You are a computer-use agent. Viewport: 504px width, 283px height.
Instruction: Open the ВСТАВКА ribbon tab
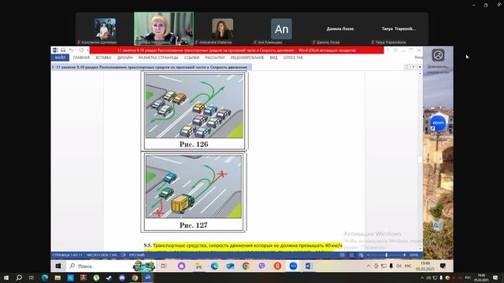pos(103,57)
